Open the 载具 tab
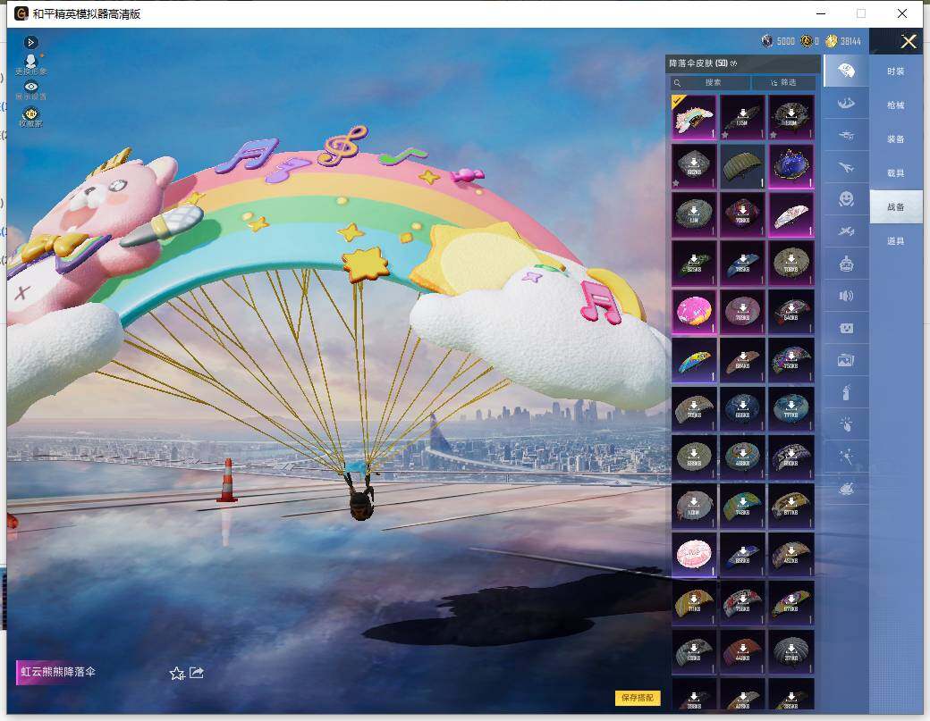 pos(896,173)
